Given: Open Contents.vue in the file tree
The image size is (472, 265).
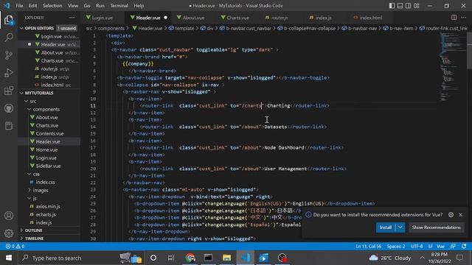Looking at the screenshot, I should (x=49, y=133).
